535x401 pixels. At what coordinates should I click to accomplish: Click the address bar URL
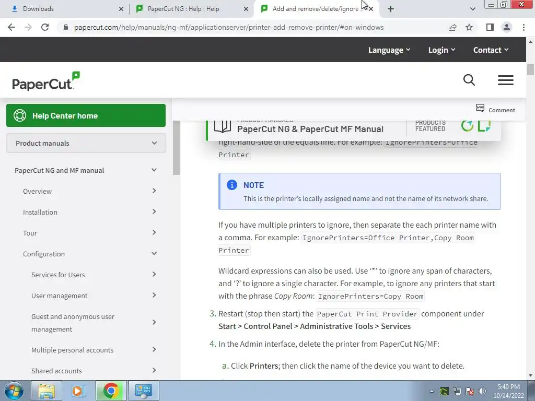[x=229, y=27]
